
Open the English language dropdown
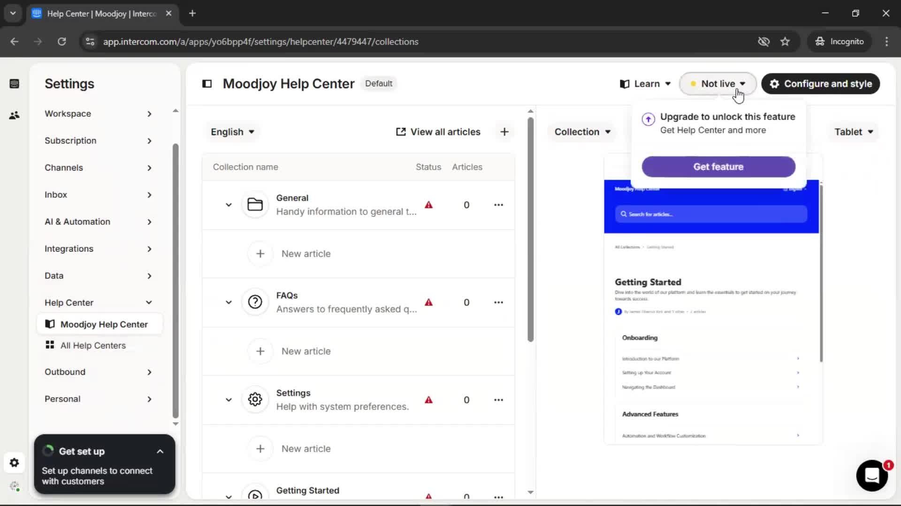pos(232,132)
